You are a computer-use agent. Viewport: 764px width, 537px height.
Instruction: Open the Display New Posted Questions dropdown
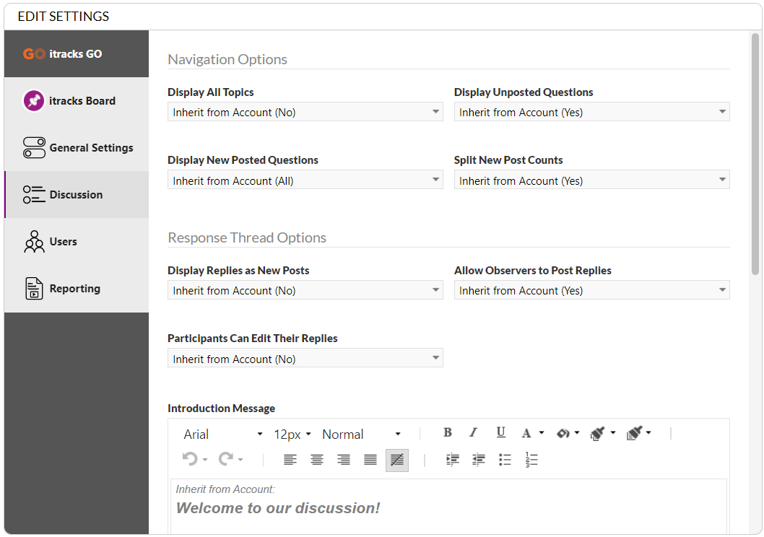tap(305, 180)
